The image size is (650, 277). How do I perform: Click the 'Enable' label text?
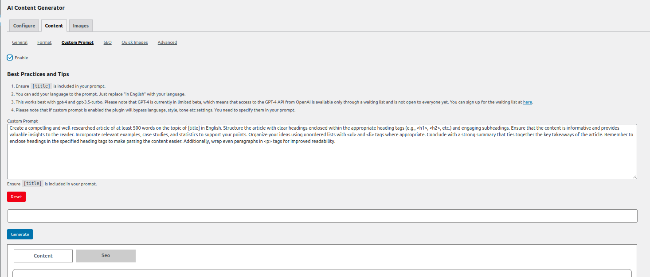tap(21, 58)
